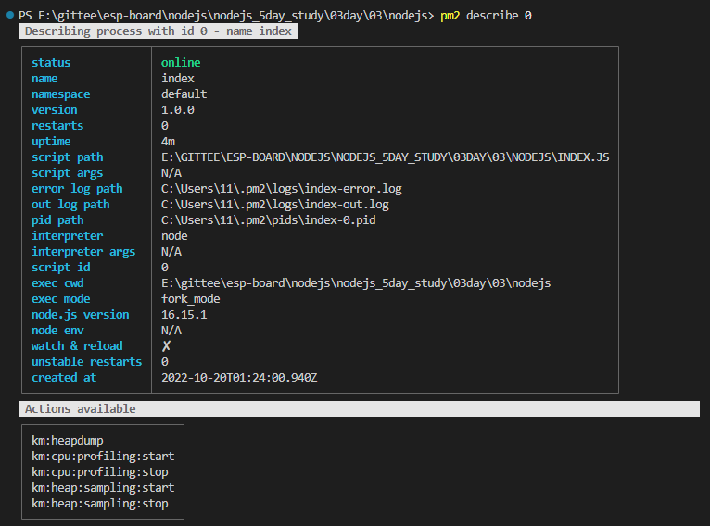Click the ✗ mark beside watch & reload
The image size is (710, 526).
pyautogui.click(x=166, y=346)
